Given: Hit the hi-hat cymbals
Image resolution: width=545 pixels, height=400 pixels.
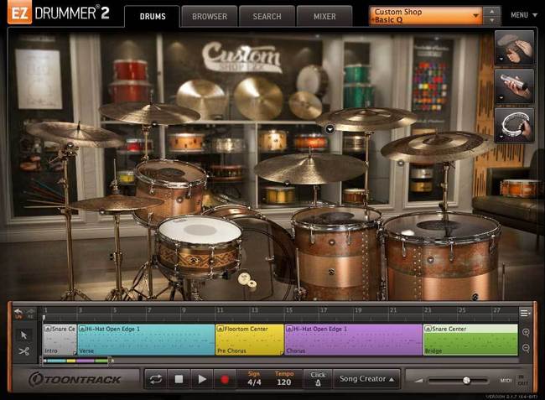Looking at the screenshot, I should [x=115, y=203].
